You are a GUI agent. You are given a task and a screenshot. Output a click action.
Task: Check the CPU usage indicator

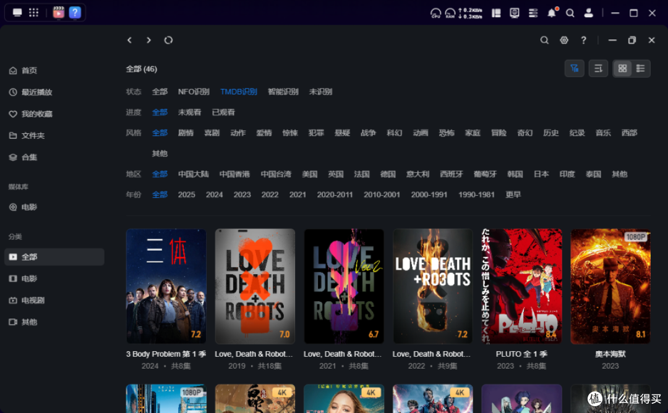tap(435, 13)
